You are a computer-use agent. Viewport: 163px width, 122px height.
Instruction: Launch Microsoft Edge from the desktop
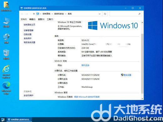tap(6, 88)
